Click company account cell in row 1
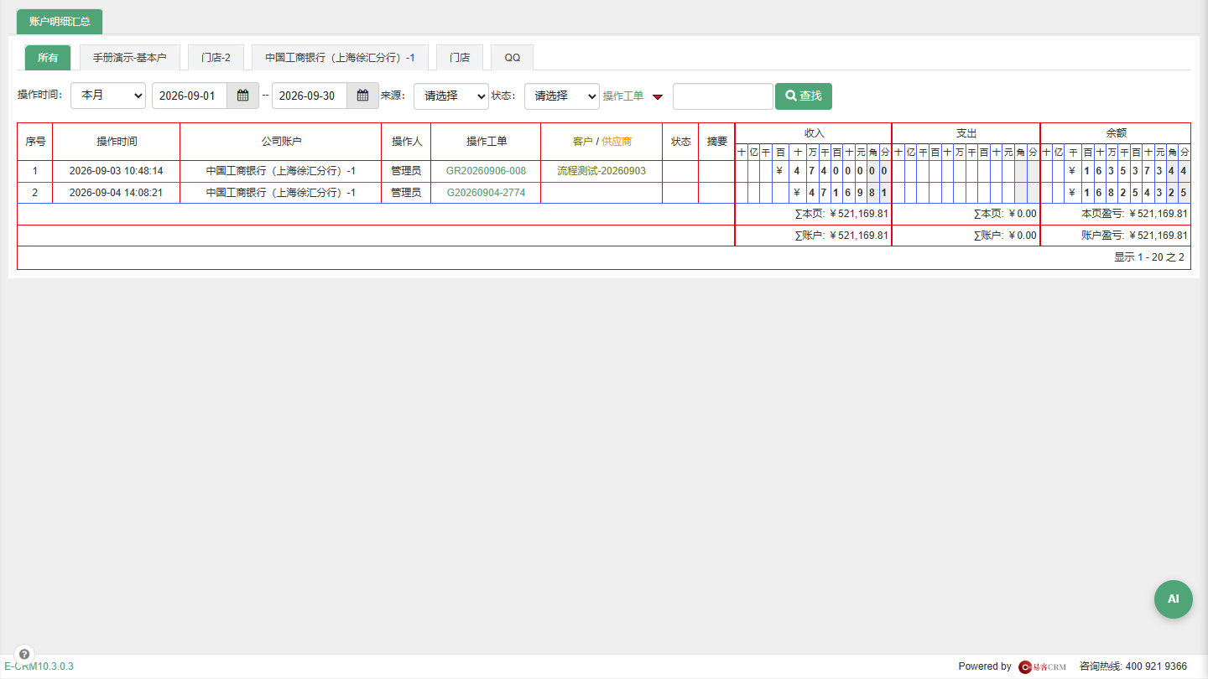Screen dimensions: 1208x679 click(281, 171)
